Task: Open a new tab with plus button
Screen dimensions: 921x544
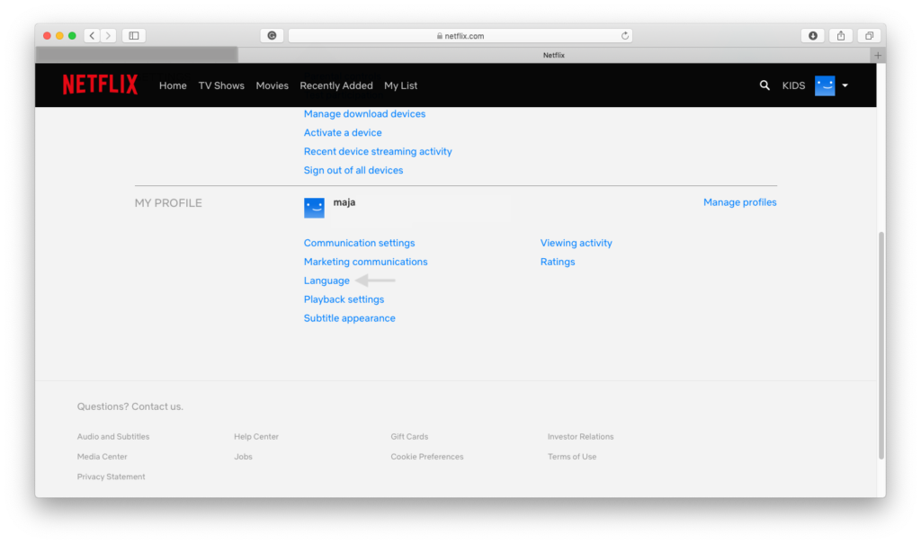Action: tap(878, 55)
